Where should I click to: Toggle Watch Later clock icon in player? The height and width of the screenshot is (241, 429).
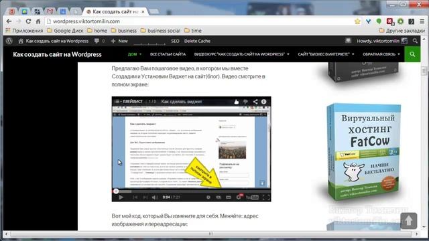pyautogui.click(x=208, y=197)
